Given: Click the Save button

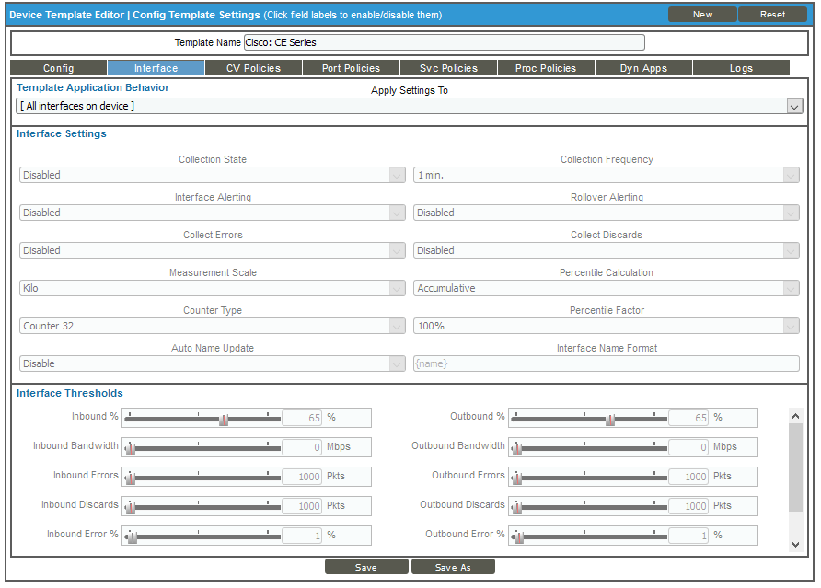Looking at the screenshot, I should 365,566.
